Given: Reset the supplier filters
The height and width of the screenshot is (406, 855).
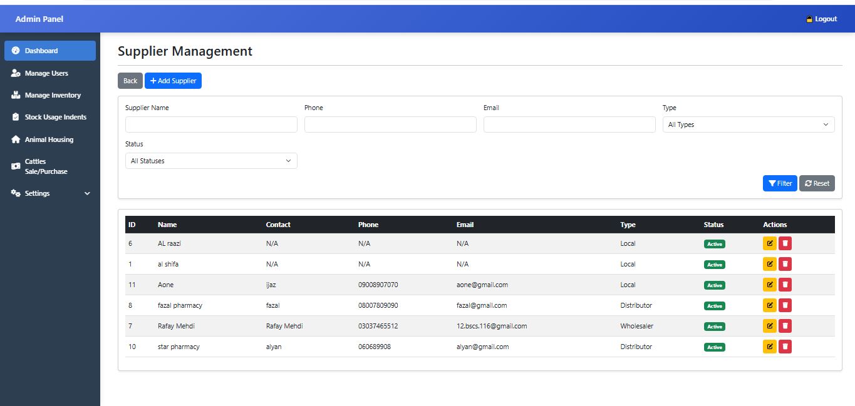Looking at the screenshot, I should (817, 183).
